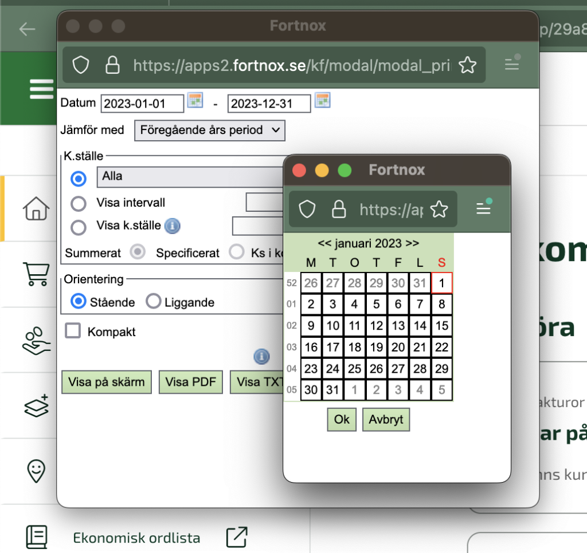
Task: Open the Fortnox main hamburger menu
Action: pyautogui.click(x=41, y=89)
